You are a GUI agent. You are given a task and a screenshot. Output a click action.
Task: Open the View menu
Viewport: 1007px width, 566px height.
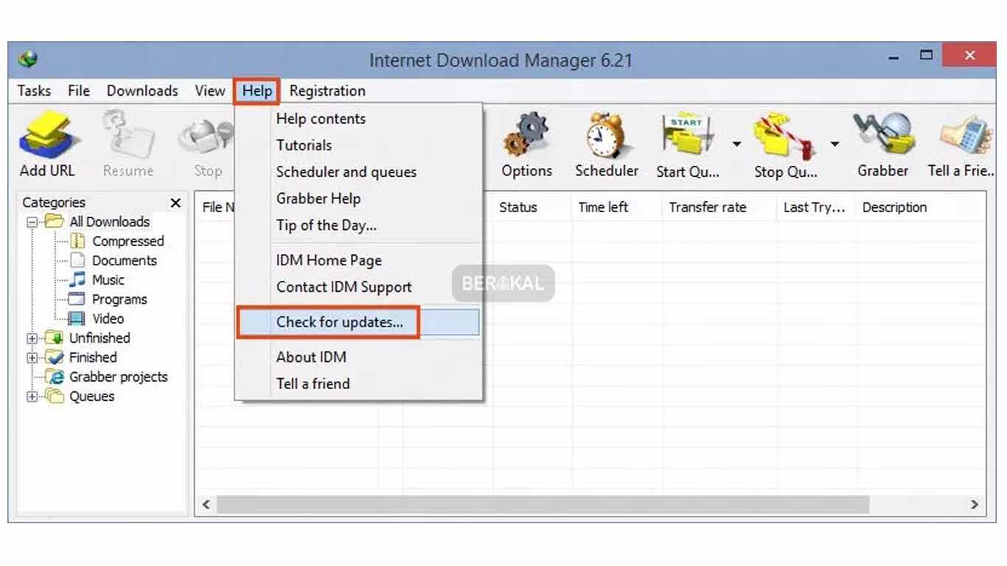[x=209, y=91]
